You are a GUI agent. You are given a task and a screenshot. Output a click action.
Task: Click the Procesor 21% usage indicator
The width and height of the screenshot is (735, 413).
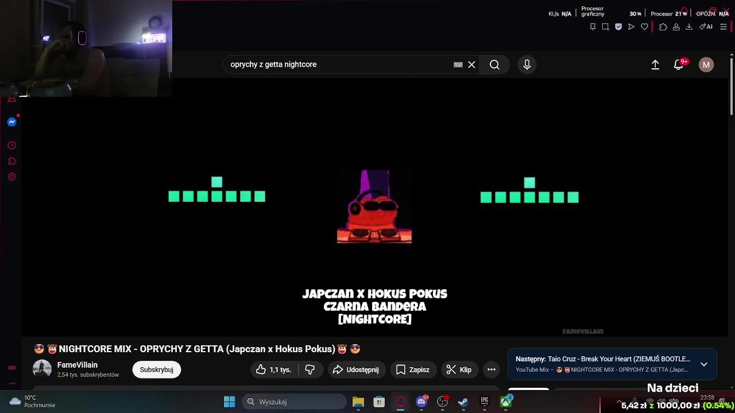669,14
